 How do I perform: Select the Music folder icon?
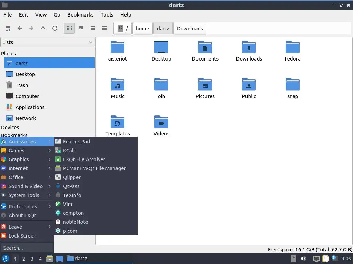[118, 85]
